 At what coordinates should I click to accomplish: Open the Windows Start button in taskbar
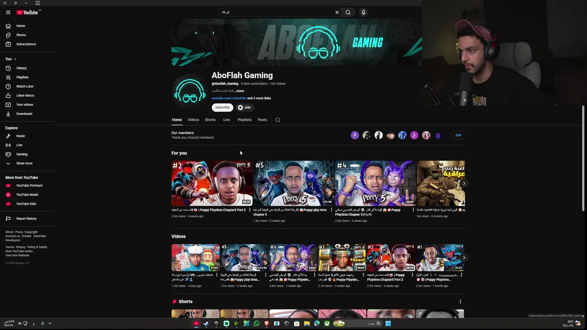388,324
